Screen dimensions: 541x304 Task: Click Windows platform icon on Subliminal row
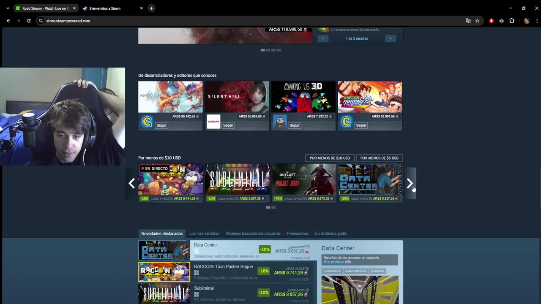point(196,294)
